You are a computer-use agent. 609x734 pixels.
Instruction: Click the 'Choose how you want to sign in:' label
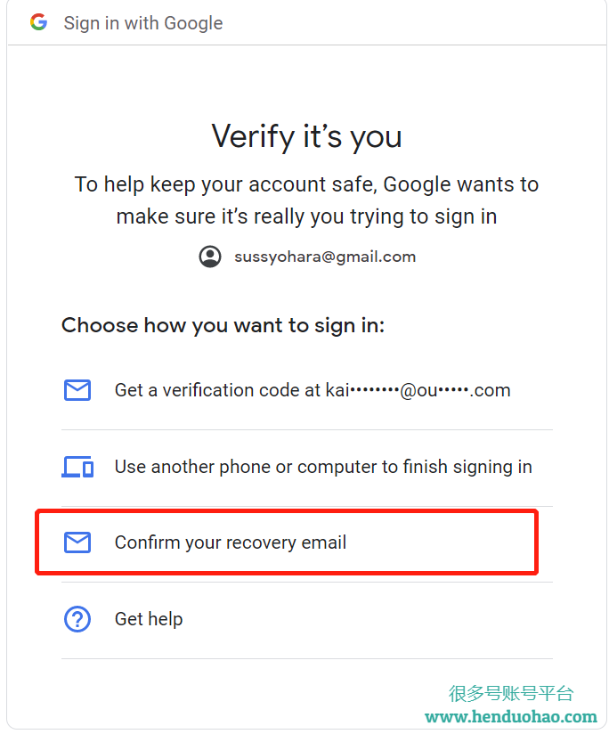pos(223,325)
